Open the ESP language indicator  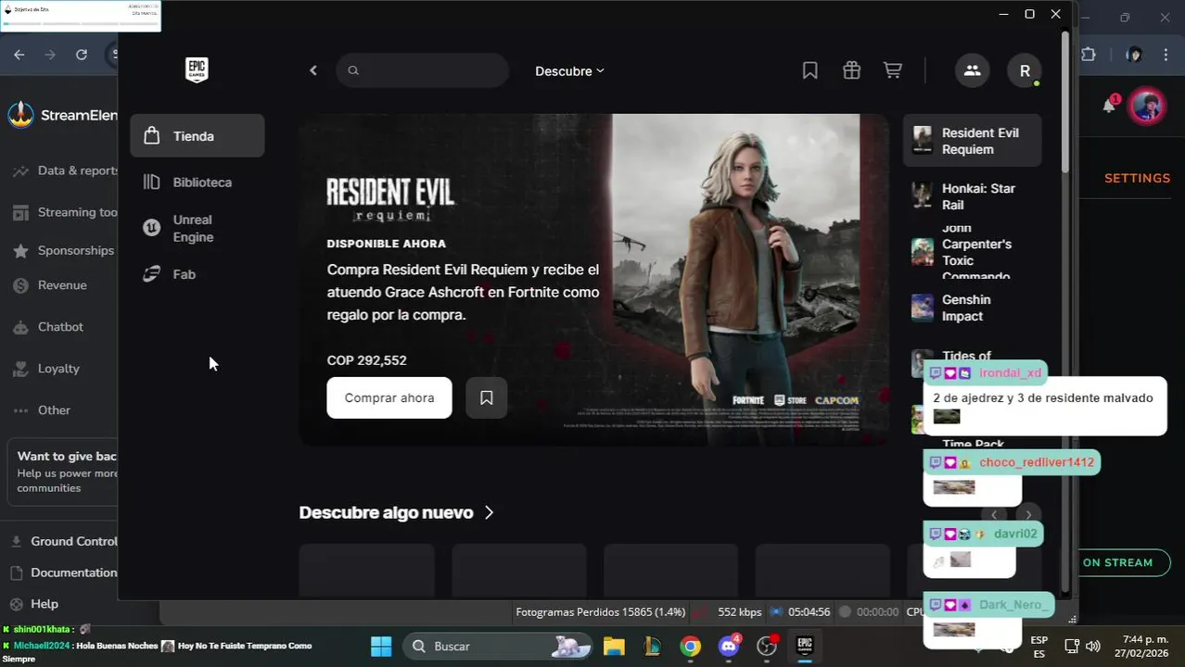pos(1039,647)
